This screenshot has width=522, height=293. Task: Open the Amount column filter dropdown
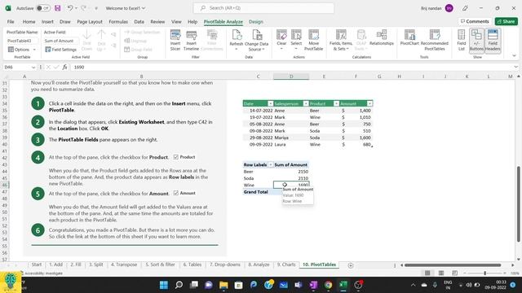coord(369,103)
